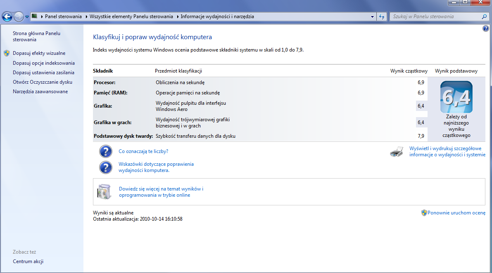Click the 7,9 hard disk subscore
Screen dimensions: 492x273
pos(421,136)
